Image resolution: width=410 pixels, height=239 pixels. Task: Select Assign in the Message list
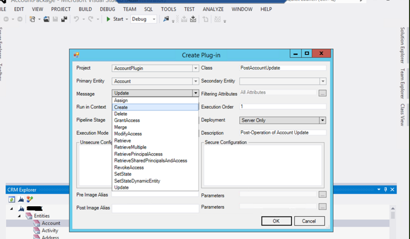155,100
